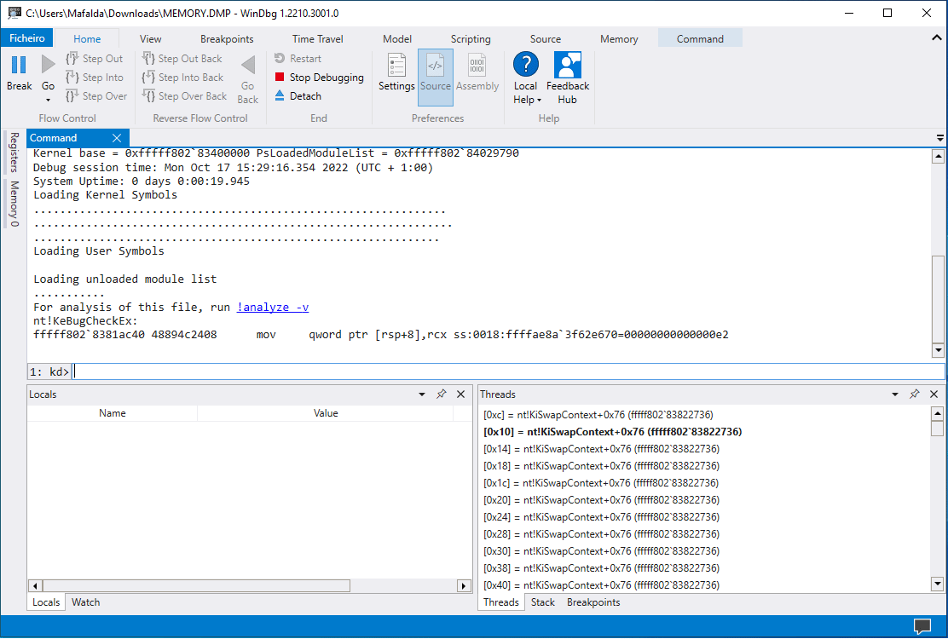Click the Go Back arrow icon
Screen dimensions: 948x639
pyautogui.click(x=248, y=65)
